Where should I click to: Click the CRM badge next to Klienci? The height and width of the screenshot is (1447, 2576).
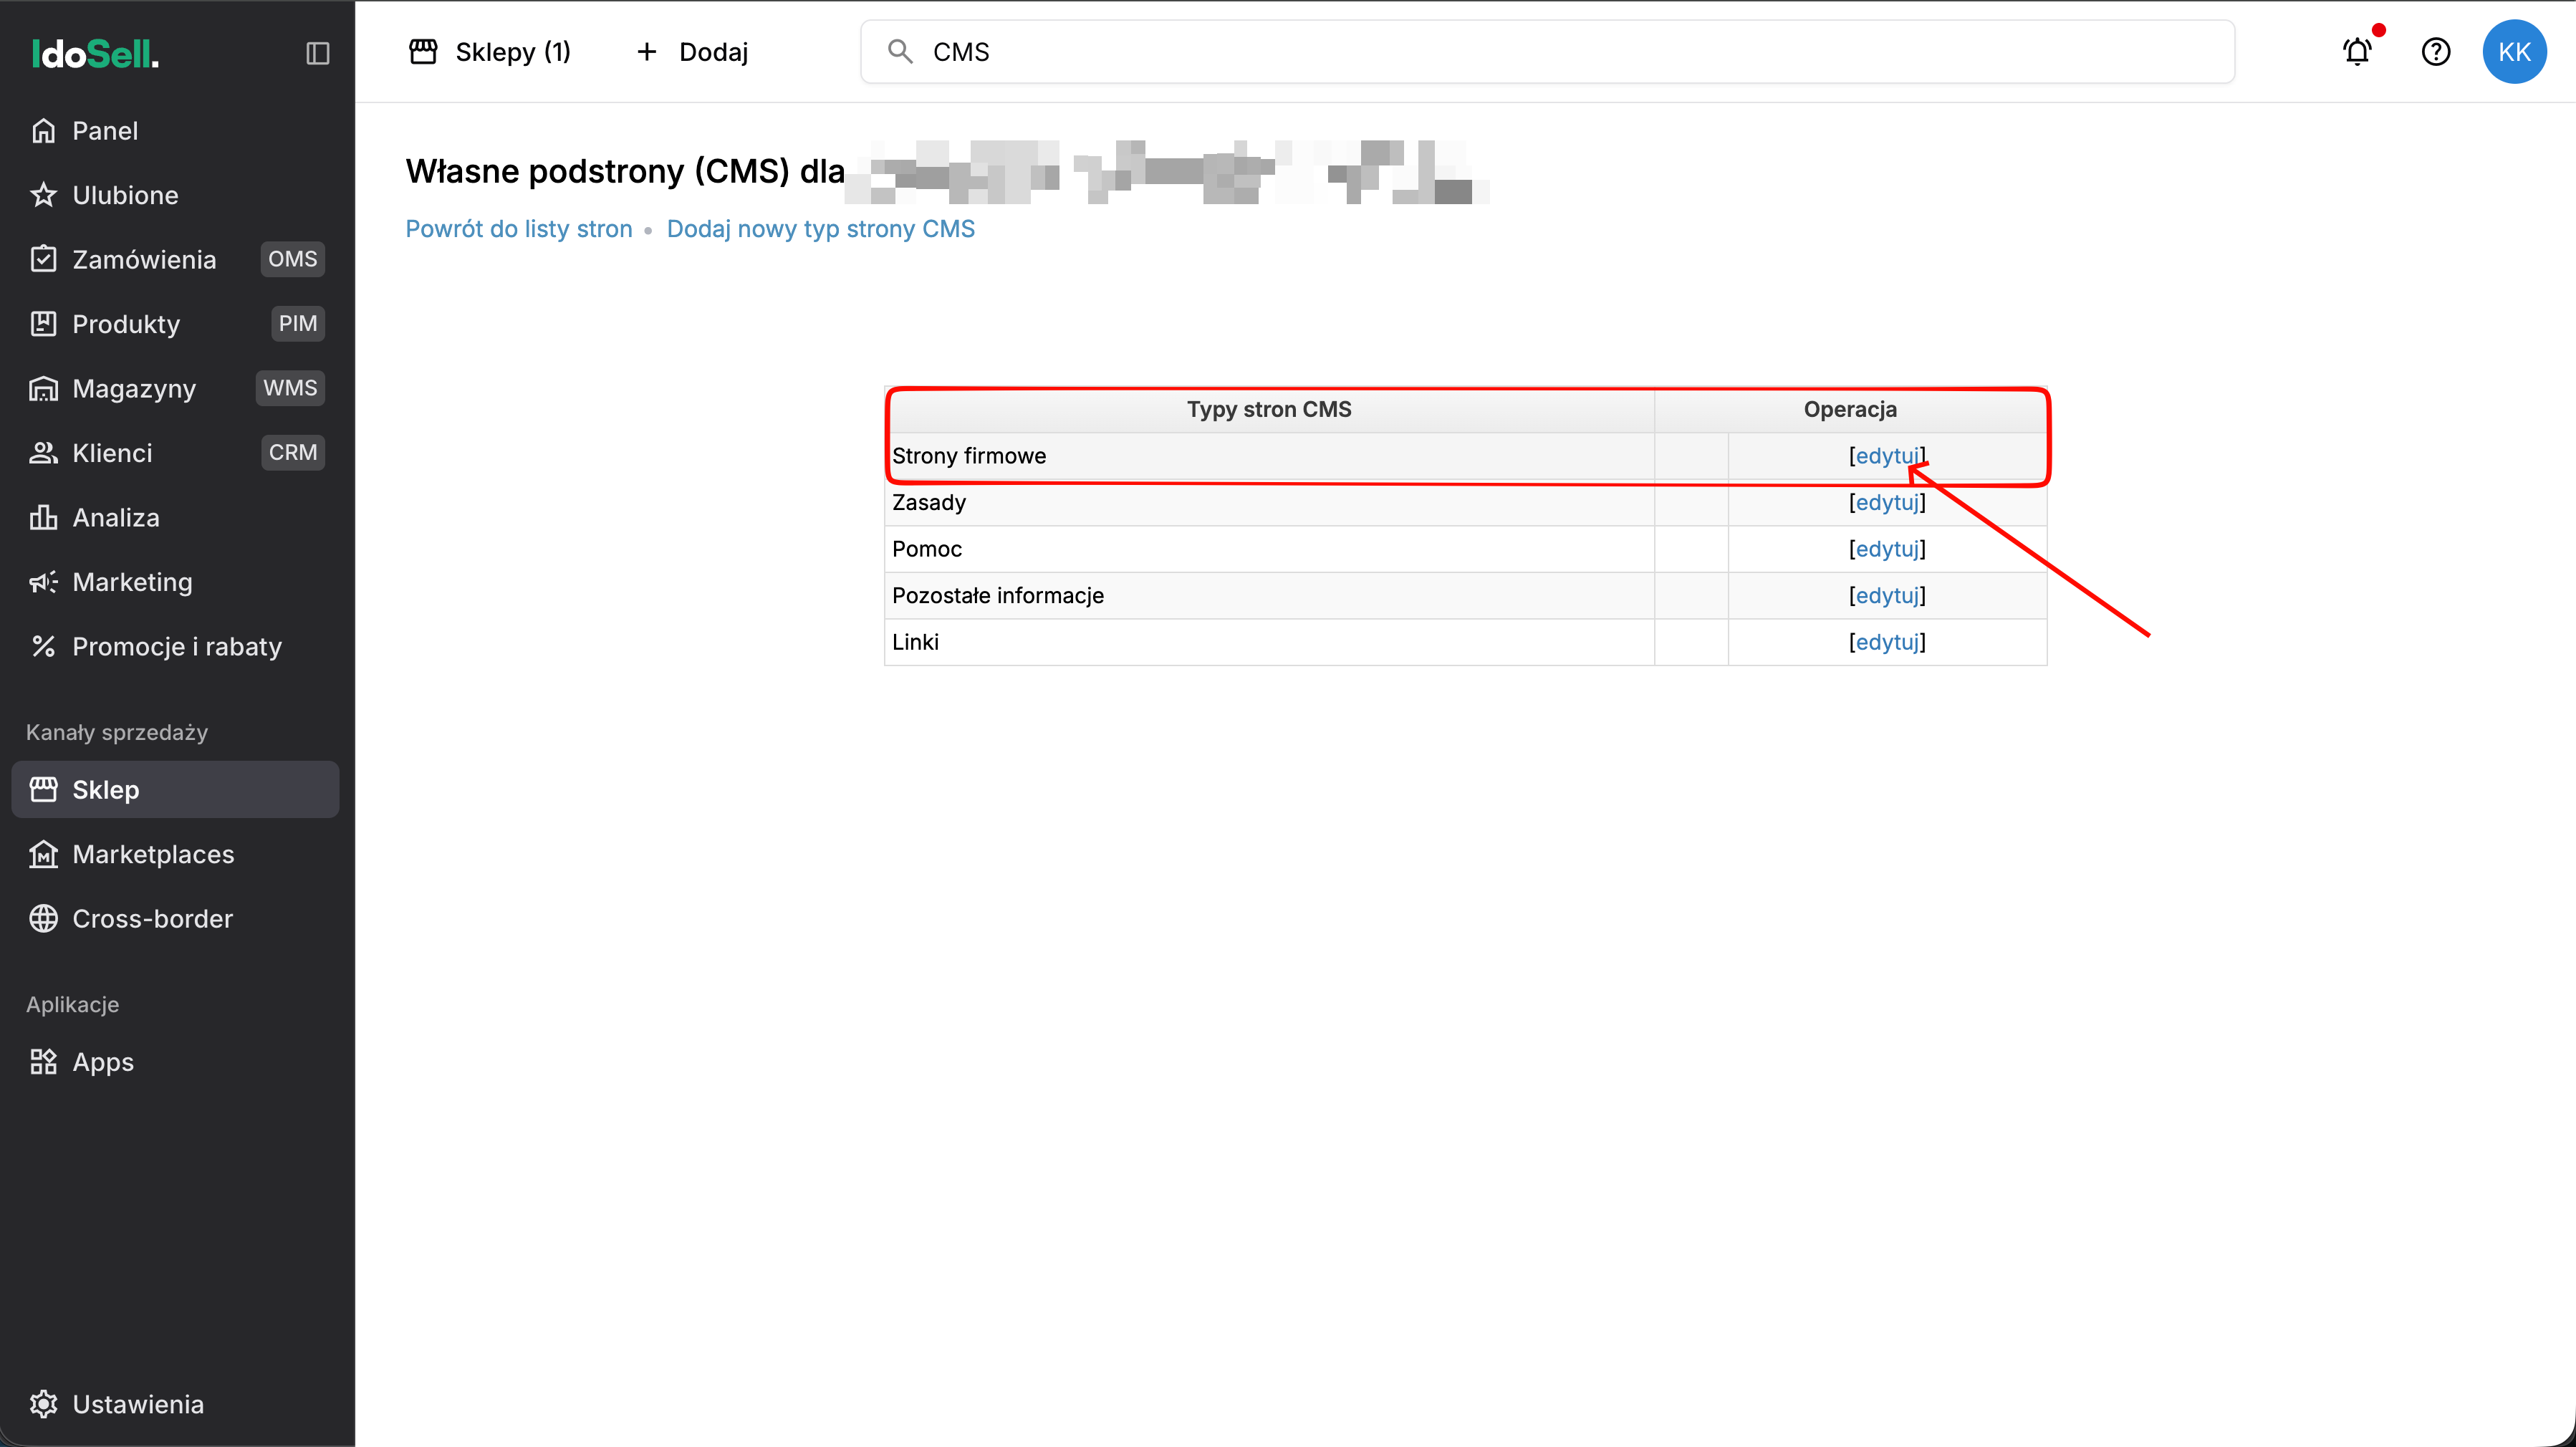[293, 453]
